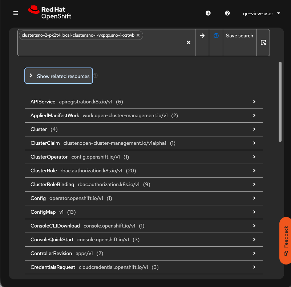Expand the ConsoleCLIDownload results row
This screenshot has height=287, width=291.
pyautogui.click(x=144, y=226)
